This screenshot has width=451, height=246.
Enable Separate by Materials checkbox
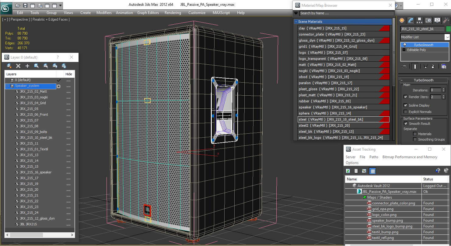point(415,134)
